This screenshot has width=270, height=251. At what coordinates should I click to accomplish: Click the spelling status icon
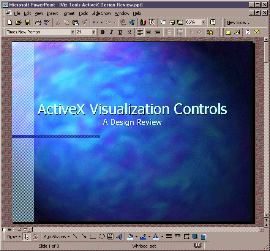point(198,245)
